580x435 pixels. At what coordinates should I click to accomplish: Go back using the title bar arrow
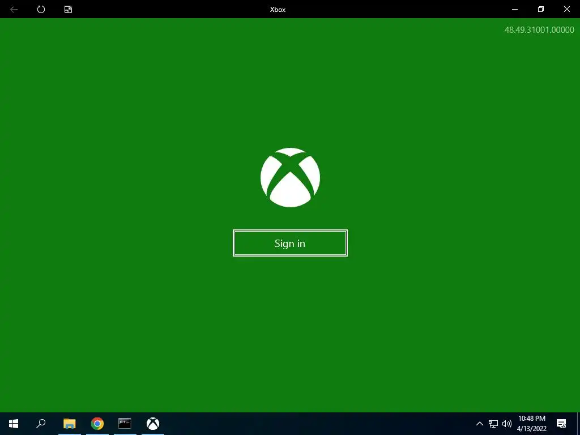coord(14,9)
